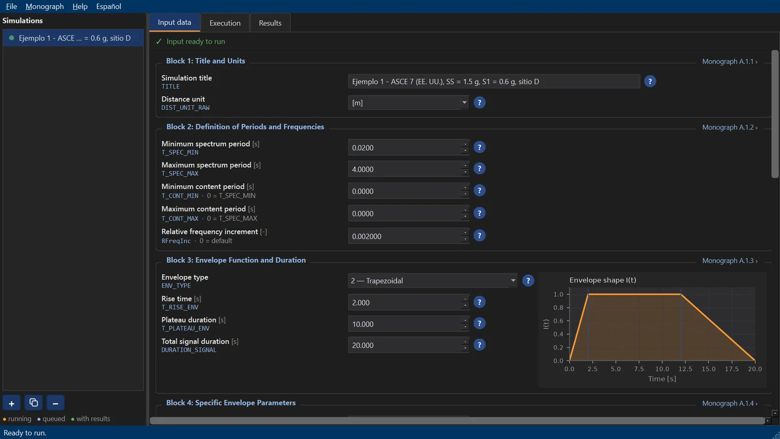Open help for Envelope type

[528, 280]
